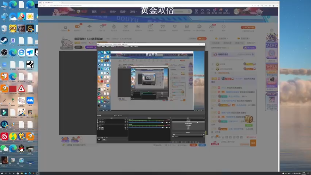Screen dimensions: 311x175
Task: Click the streamer fish avatar beside room title
Action: tap(66, 43)
